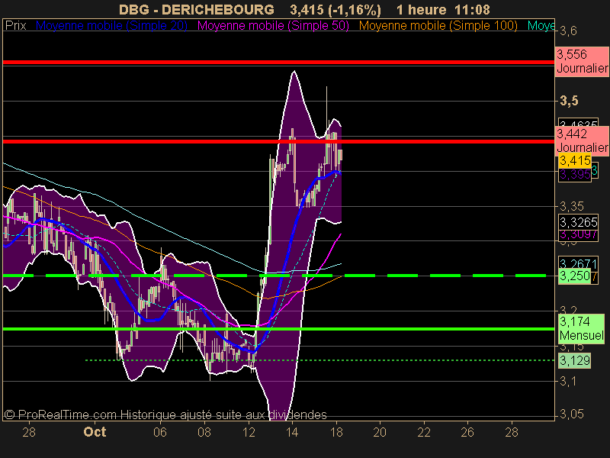This screenshot has width=610, height=458.
Task: Click the 22 date axis label
Action: pyautogui.click(x=424, y=432)
